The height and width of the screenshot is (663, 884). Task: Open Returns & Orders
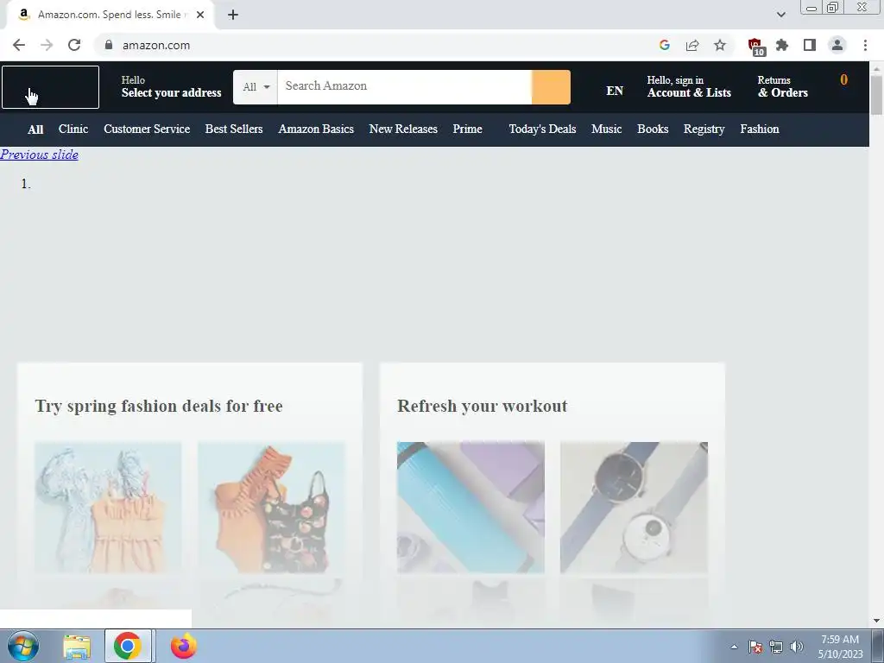tap(782, 87)
